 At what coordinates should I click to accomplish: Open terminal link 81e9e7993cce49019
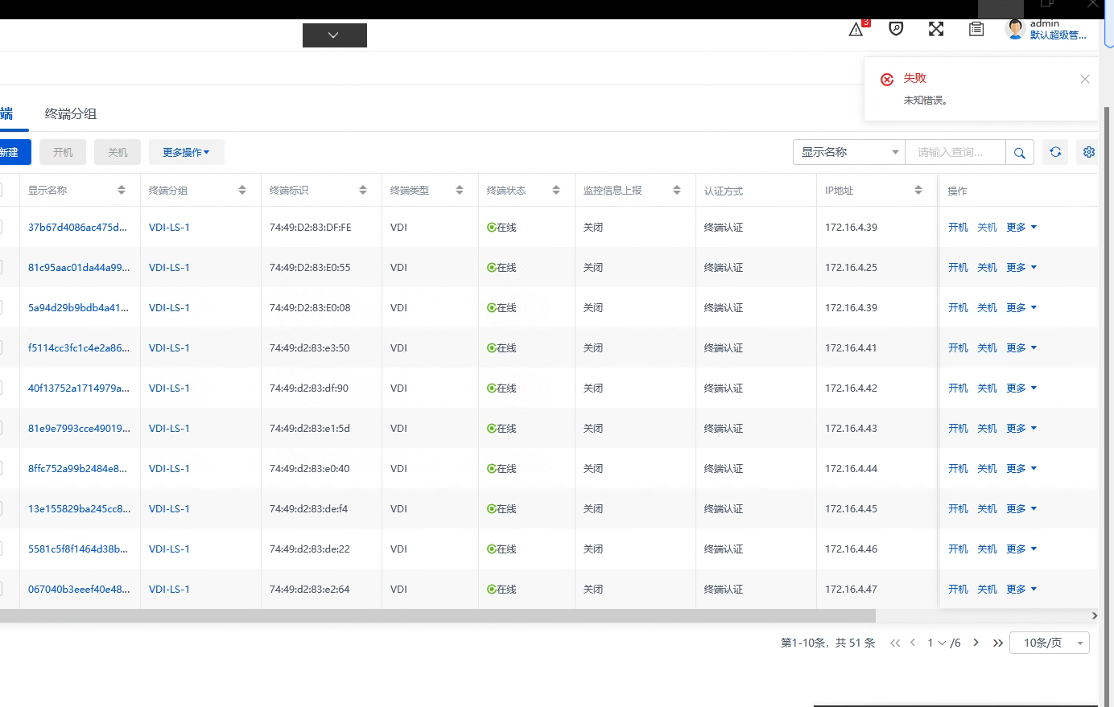(79, 429)
